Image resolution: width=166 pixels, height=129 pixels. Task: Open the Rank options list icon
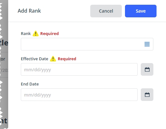tap(147, 44)
